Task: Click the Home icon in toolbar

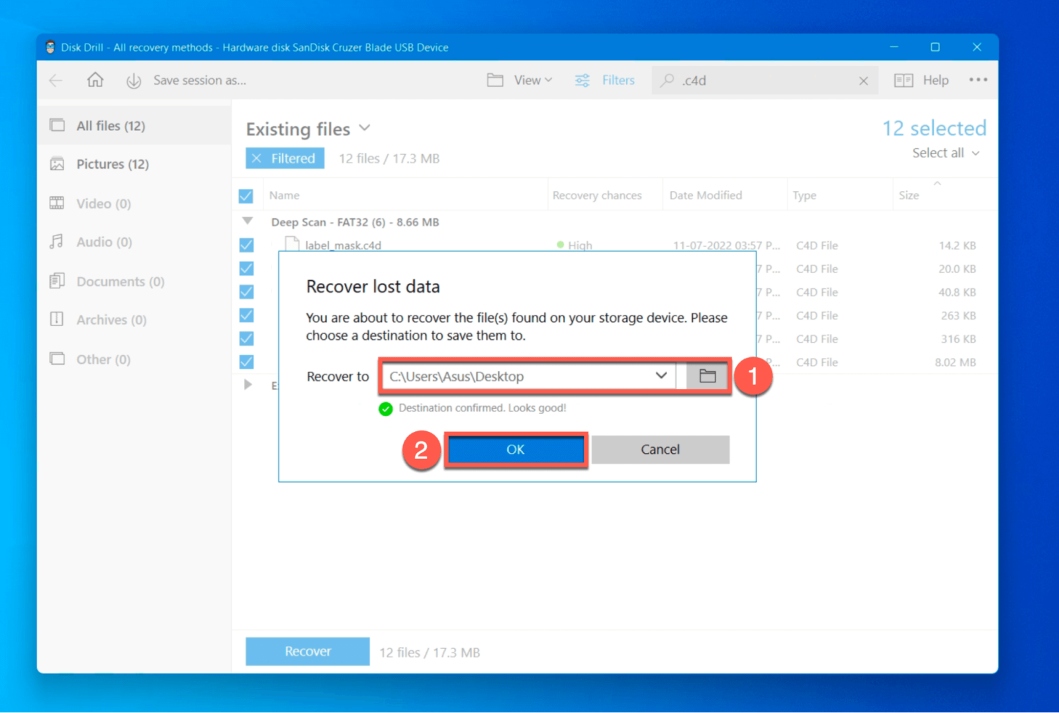Action: 95,80
